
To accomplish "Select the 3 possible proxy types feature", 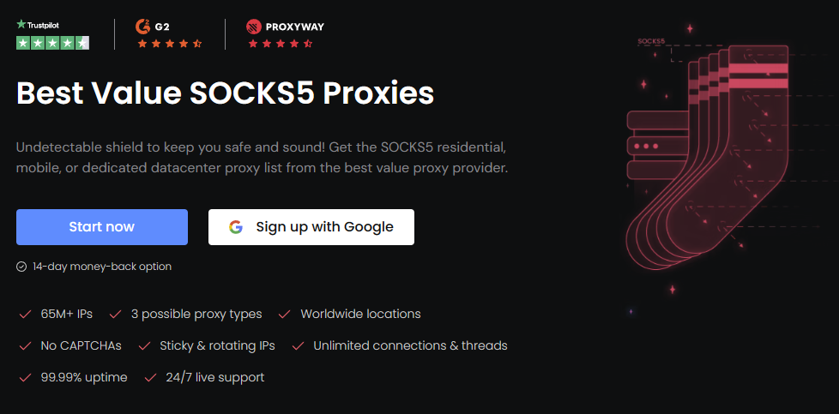I will click(x=196, y=314).
